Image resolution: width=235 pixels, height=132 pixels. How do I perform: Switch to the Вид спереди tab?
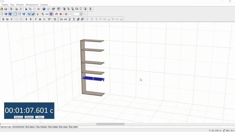(x=41, y=127)
